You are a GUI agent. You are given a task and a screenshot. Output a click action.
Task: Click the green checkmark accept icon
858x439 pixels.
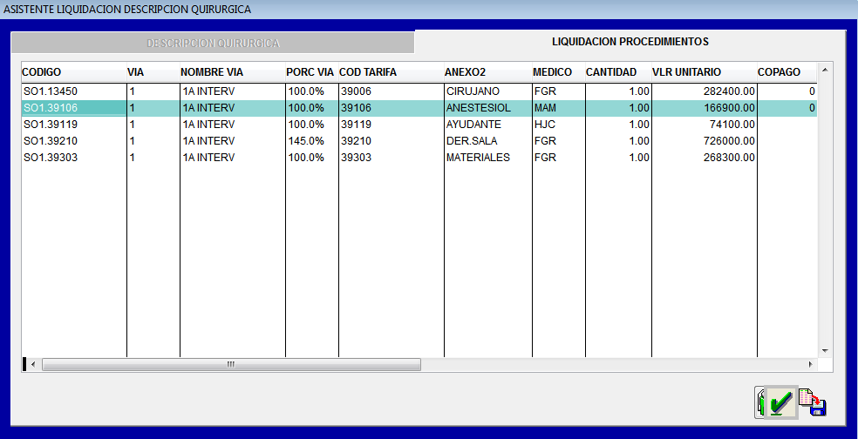pyautogui.click(x=781, y=403)
